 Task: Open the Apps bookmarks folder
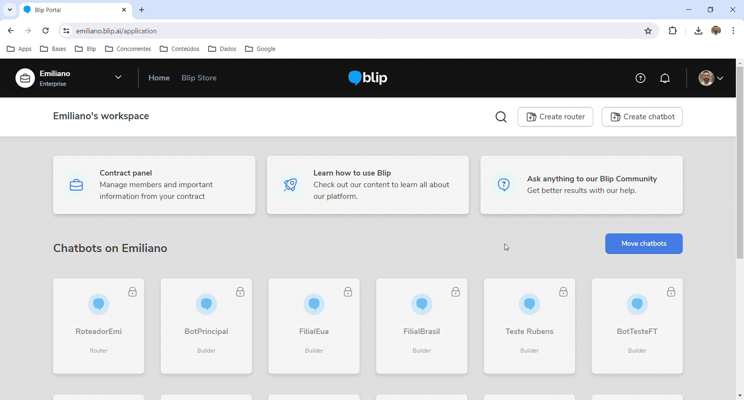click(19, 49)
